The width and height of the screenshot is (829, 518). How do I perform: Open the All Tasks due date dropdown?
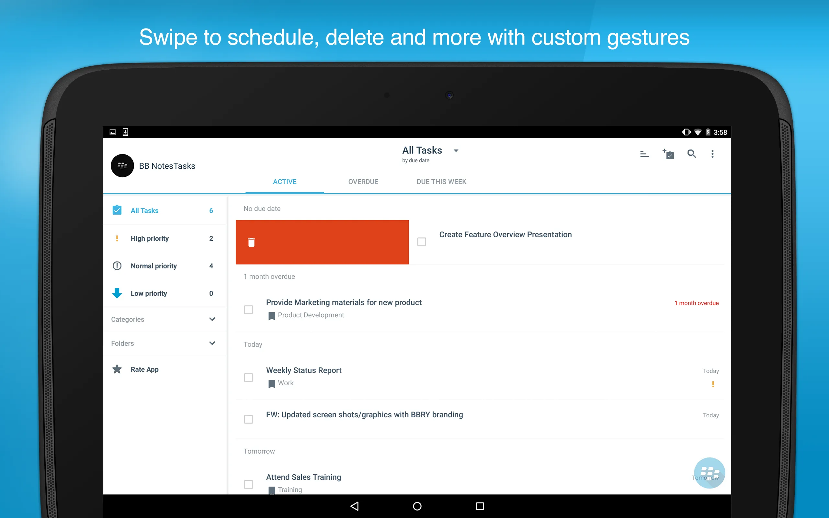456,151
